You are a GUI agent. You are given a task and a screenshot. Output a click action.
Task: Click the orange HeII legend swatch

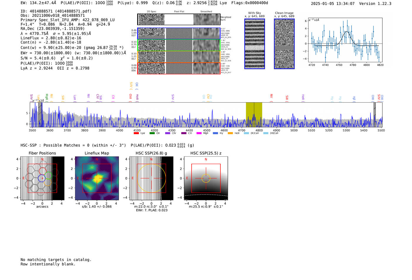pyautogui.click(x=230, y=133)
